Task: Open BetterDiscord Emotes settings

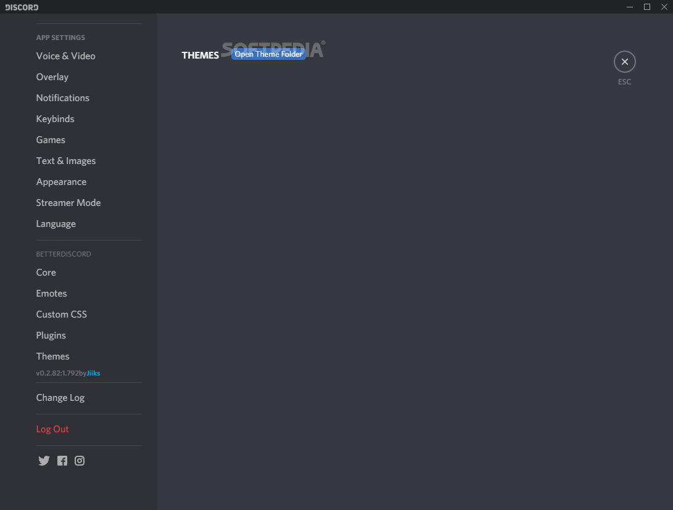Action: pos(51,294)
